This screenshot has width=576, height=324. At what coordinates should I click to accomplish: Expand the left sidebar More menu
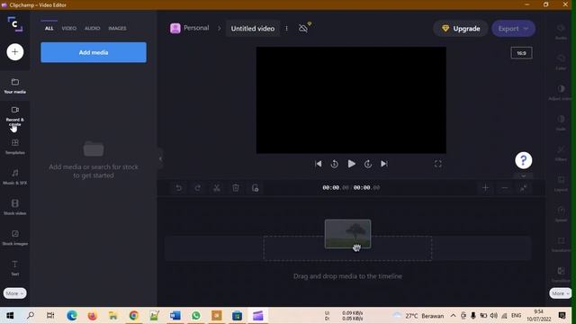click(15, 293)
